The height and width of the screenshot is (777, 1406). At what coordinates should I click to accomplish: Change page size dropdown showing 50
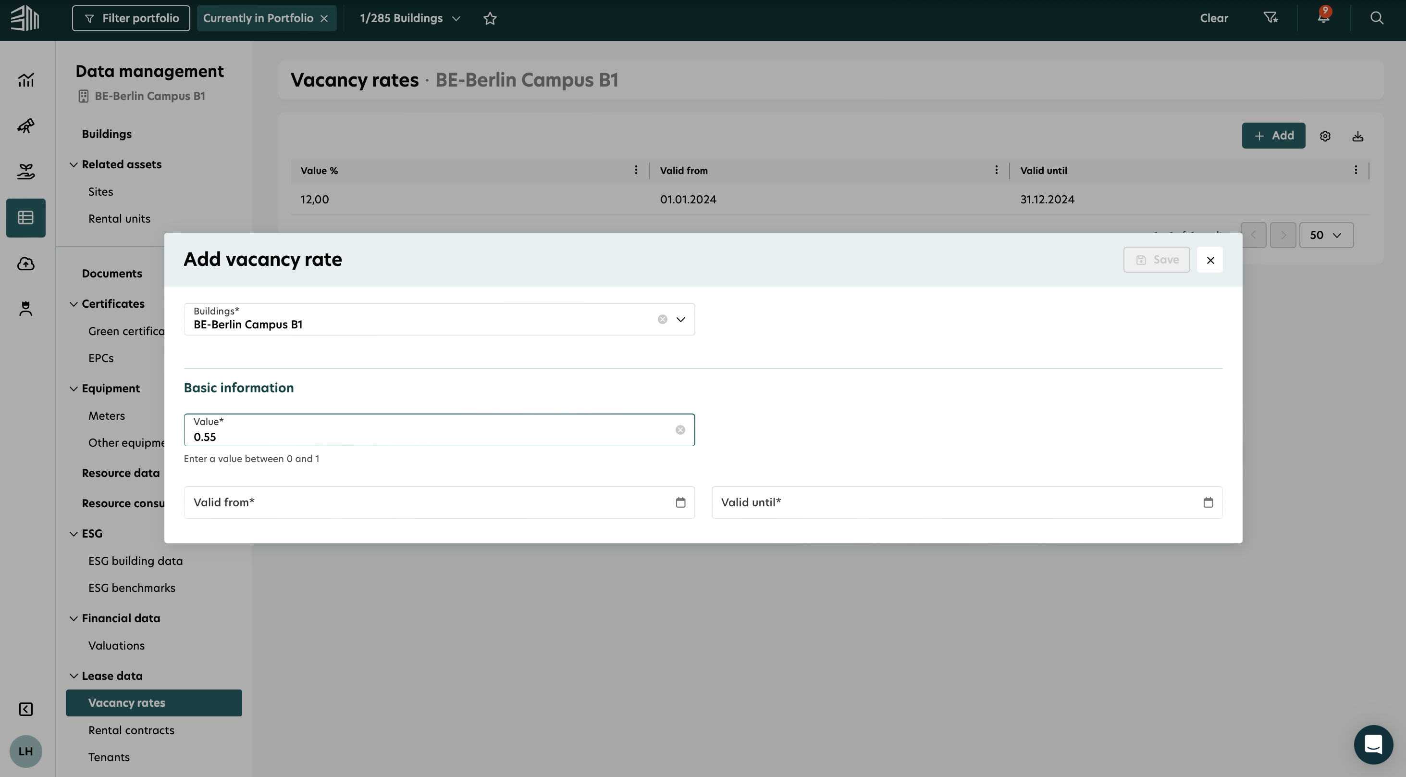(x=1326, y=235)
